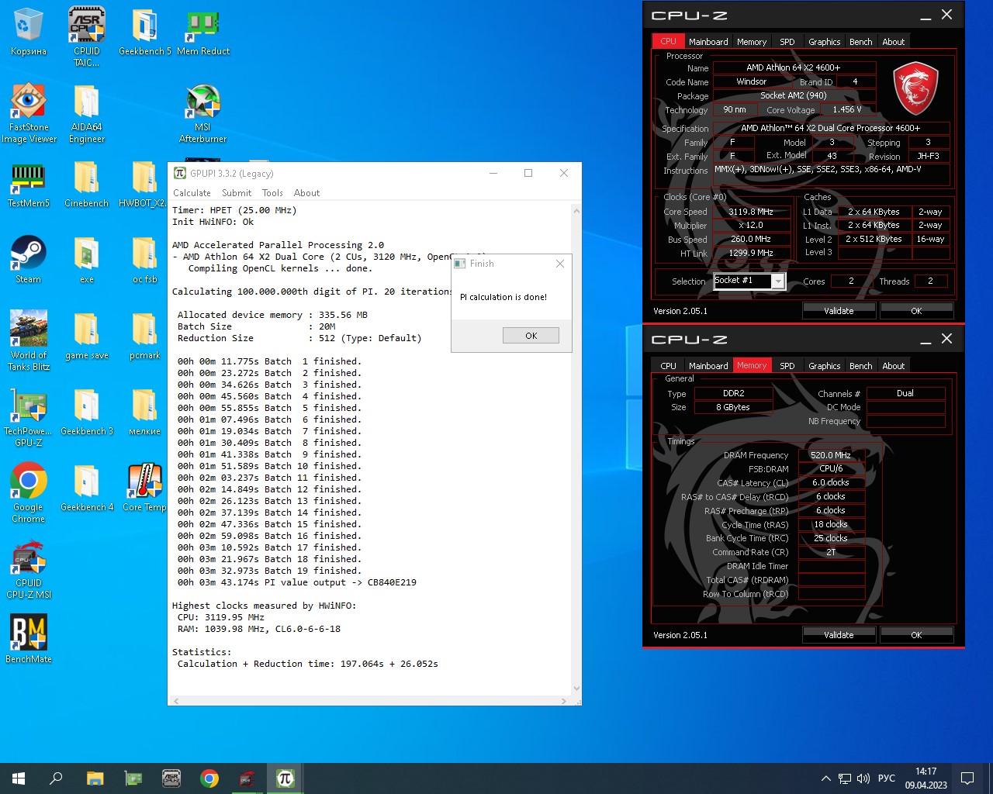
Task: Open volume control in system tray
Action: tap(863, 778)
